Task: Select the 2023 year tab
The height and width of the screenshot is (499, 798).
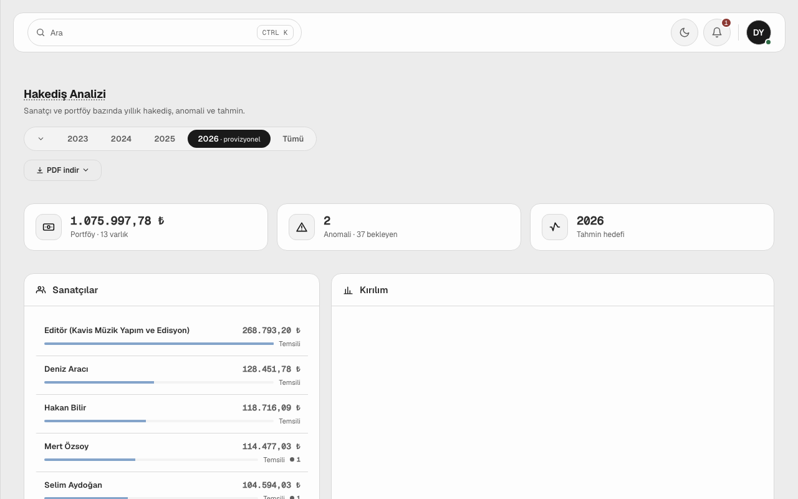Action: tap(78, 138)
